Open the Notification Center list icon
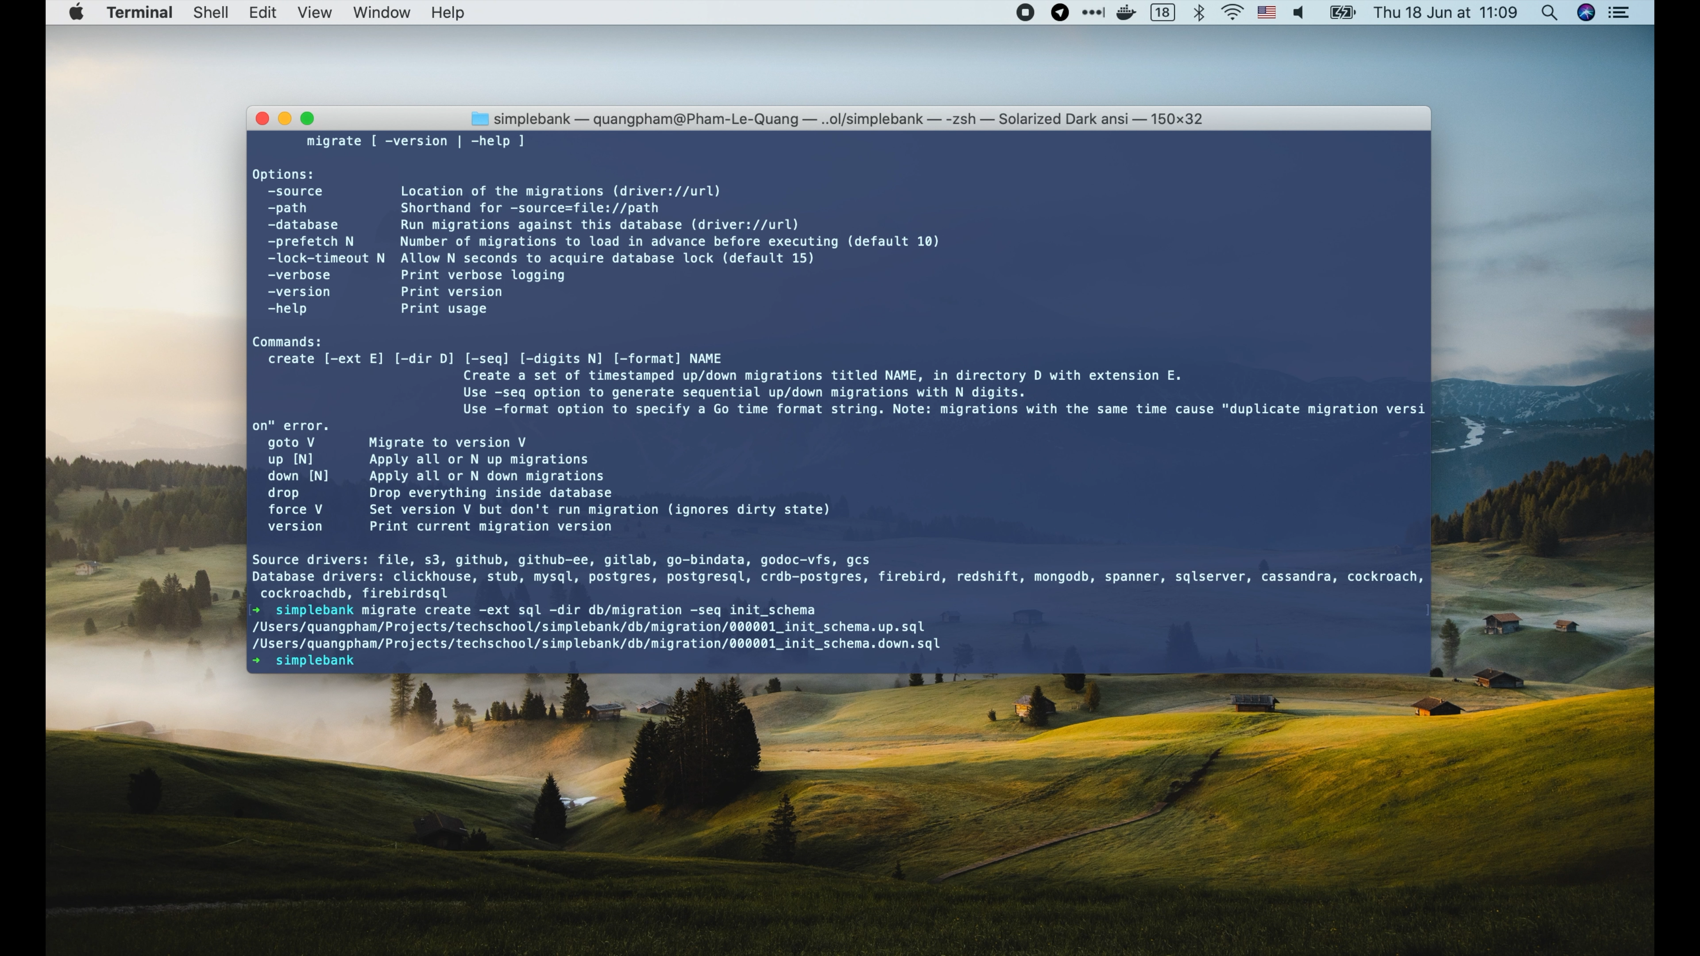This screenshot has width=1700, height=956. [x=1619, y=12]
